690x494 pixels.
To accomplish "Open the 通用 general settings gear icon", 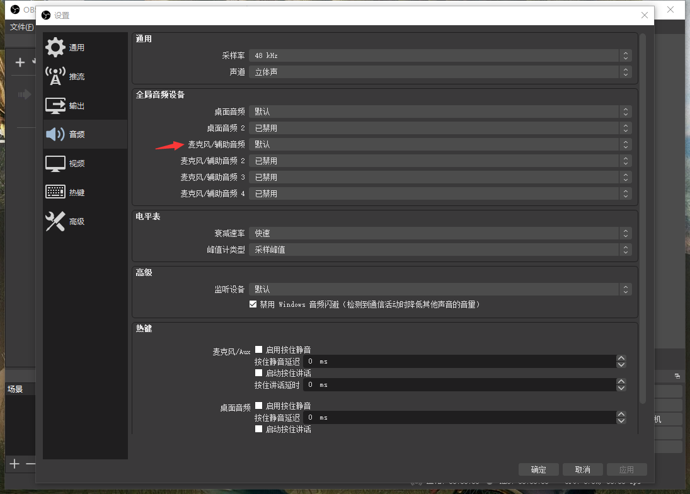I will pyautogui.click(x=55, y=47).
